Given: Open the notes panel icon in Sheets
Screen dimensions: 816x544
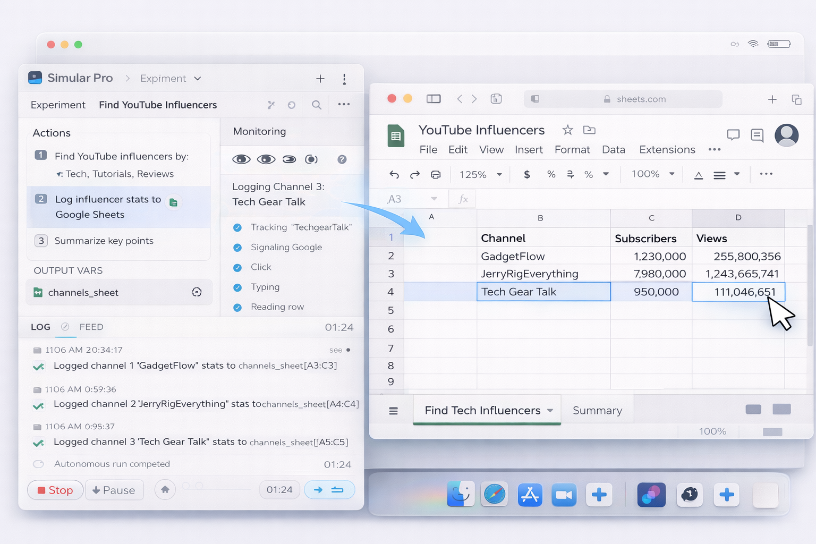Looking at the screenshot, I should 757,135.
